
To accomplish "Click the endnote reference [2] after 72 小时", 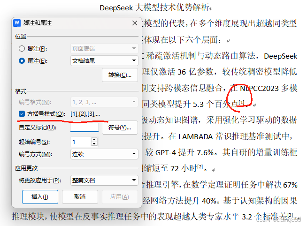I will 200,167.
